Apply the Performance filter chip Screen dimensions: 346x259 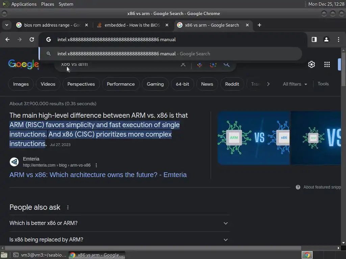(121, 84)
